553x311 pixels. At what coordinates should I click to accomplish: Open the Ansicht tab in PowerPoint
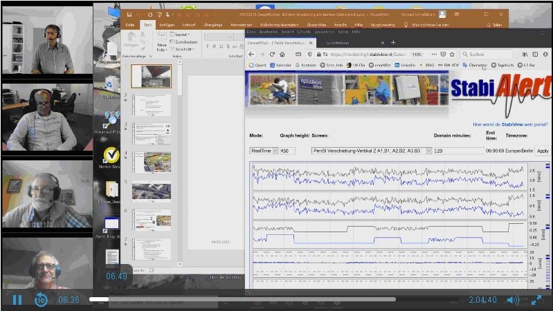(340, 25)
